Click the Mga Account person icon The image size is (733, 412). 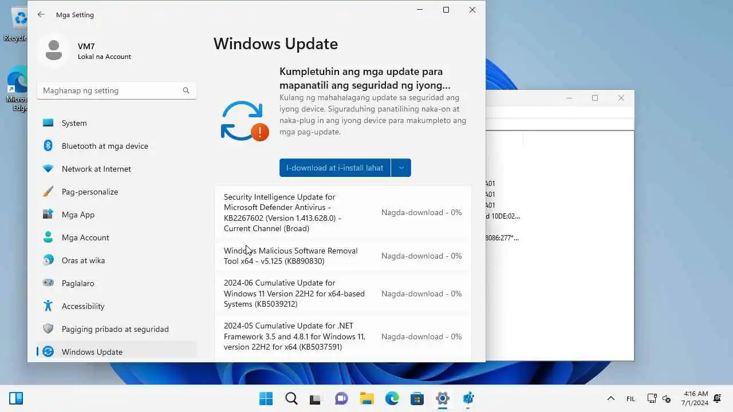coord(48,237)
